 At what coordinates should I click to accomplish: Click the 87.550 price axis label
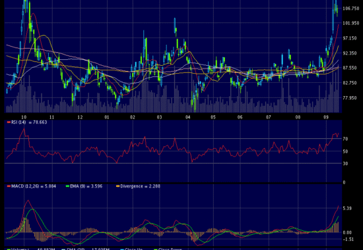[350, 68]
